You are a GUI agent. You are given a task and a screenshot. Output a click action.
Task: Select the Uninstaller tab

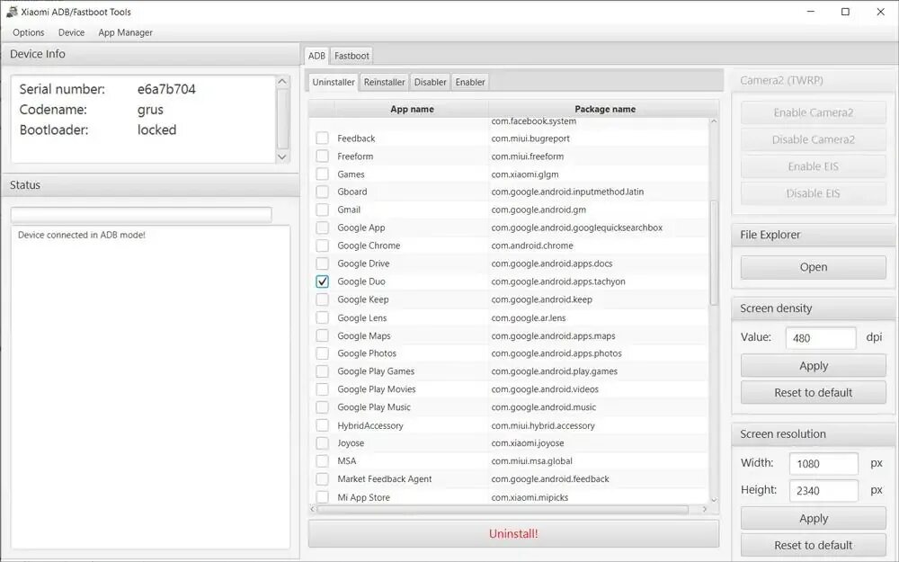click(334, 82)
